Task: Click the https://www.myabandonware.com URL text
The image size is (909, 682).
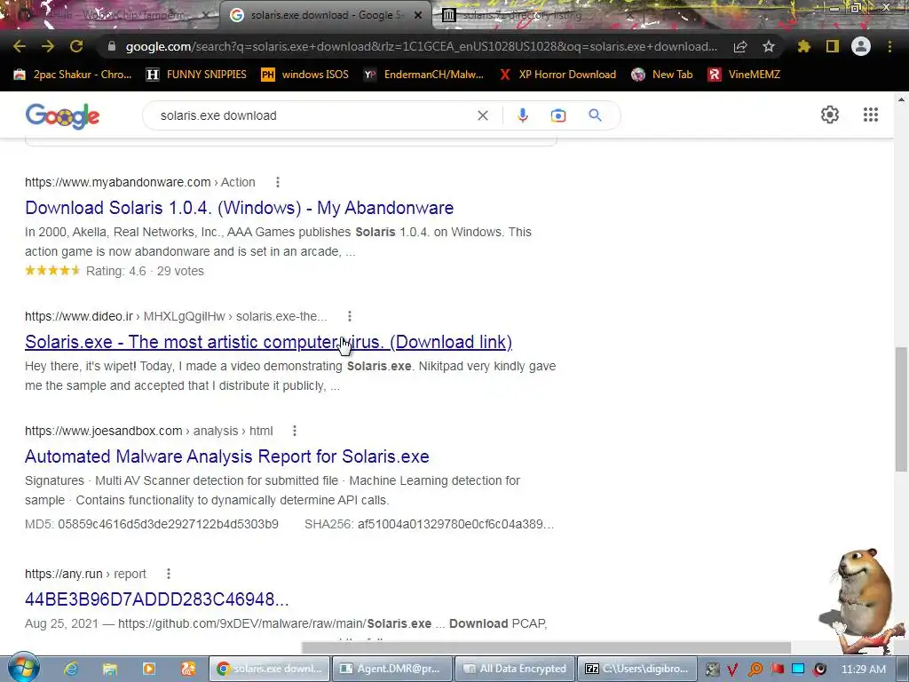Action: coord(118,182)
